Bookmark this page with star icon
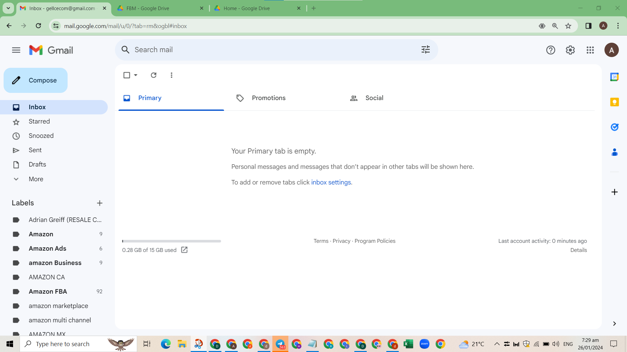This screenshot has width=627, height=352. pyautogui.click(x=568, y=26)
